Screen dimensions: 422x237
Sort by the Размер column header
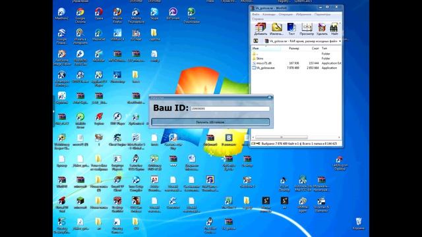click(x=293, y=48)
